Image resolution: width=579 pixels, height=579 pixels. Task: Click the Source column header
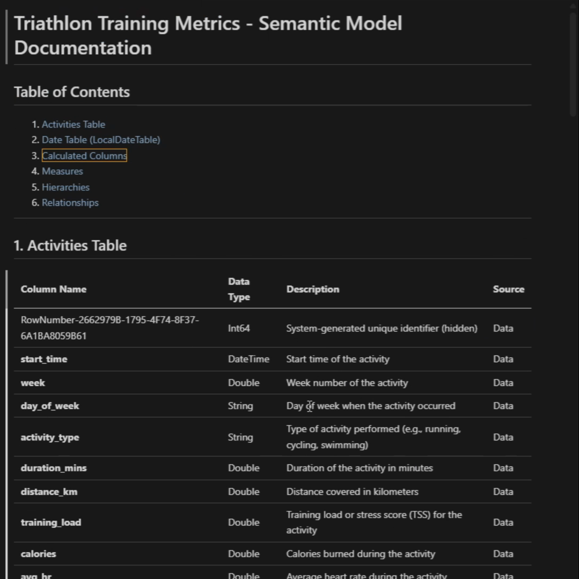point(508,289)
